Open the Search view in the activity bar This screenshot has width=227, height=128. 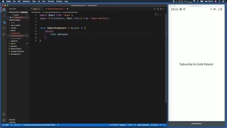(x=4, y=16)
